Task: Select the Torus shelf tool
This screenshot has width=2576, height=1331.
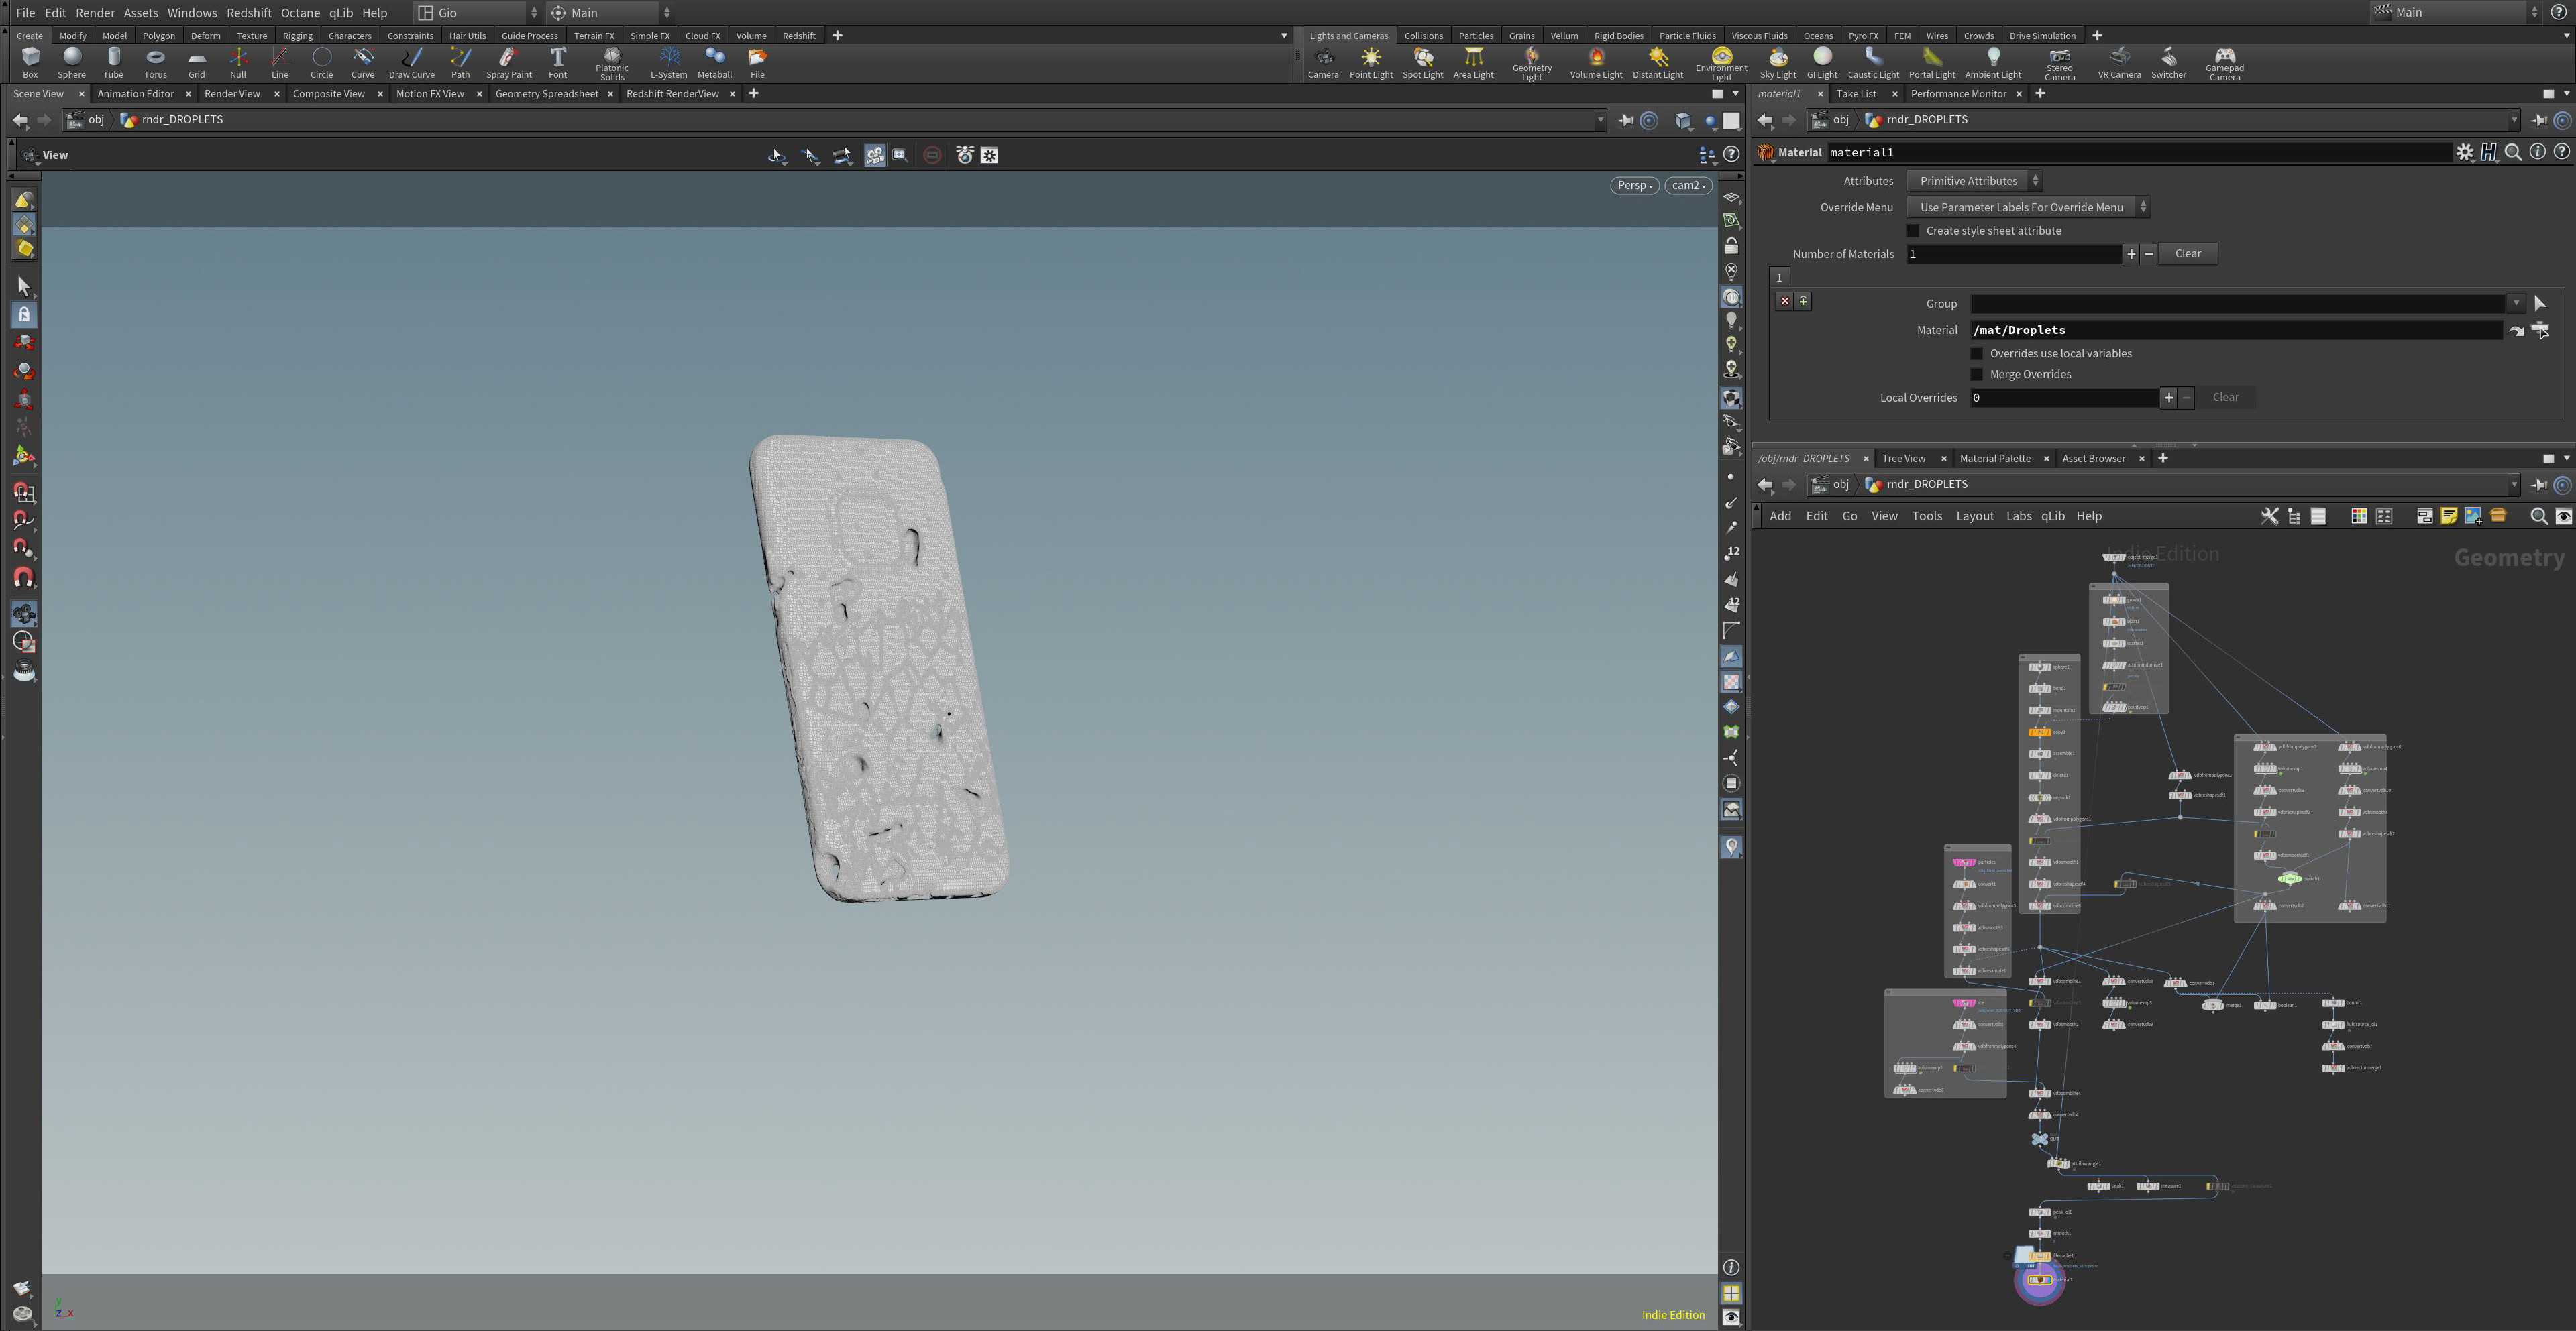Action: (x=155, y=62)
